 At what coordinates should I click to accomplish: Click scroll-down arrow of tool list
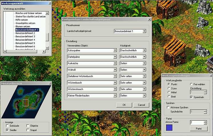(x=47, y=48)
